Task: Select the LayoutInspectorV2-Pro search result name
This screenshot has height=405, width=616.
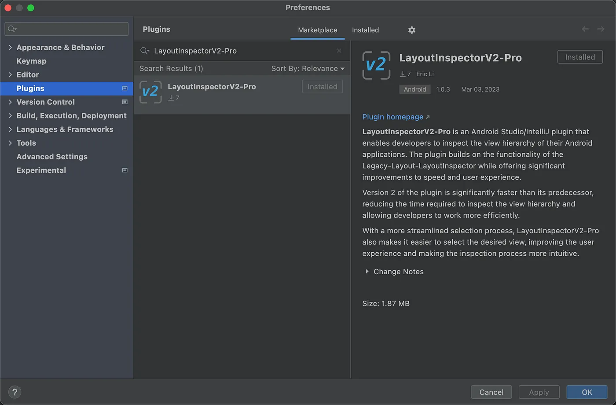Action: 212,87
